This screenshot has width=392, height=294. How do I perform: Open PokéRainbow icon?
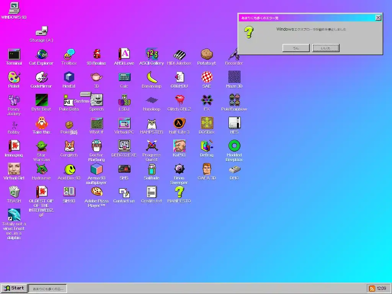pyautogui.click(x=234, y=100)
